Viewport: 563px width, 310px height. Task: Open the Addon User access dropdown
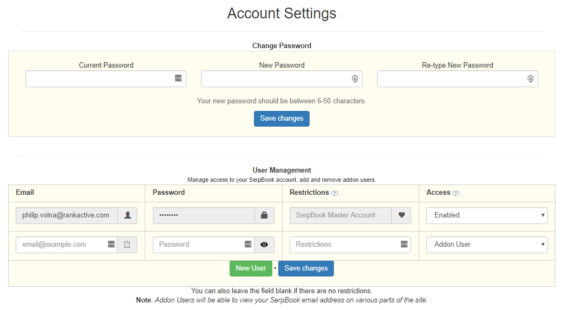(487, 245)
